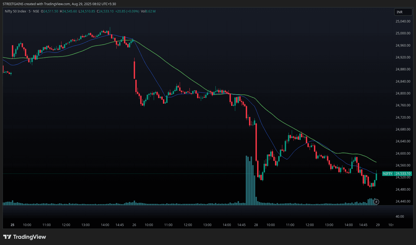The image size is (416, 245).
Task: Click the TradingView wordmark text
Action: click(x=30, y=237)
